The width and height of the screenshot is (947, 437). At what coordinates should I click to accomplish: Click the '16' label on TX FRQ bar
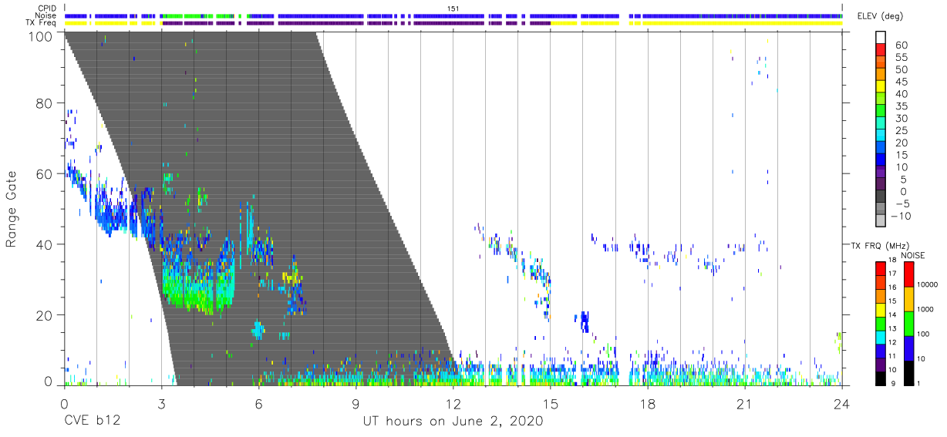(x=891, y=287)
